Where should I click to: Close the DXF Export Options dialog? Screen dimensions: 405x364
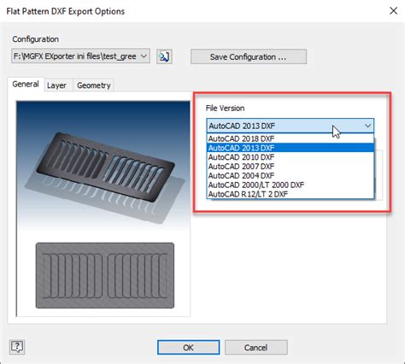[x=393, y=11]
